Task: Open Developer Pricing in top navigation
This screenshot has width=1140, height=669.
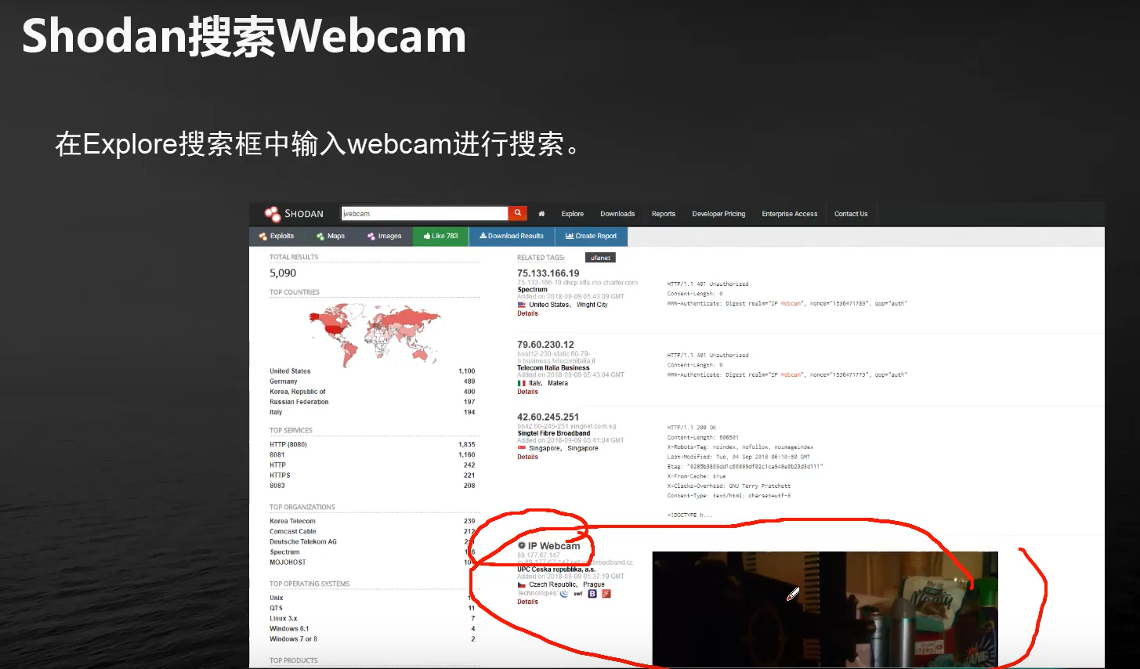Action: (718, 214)
